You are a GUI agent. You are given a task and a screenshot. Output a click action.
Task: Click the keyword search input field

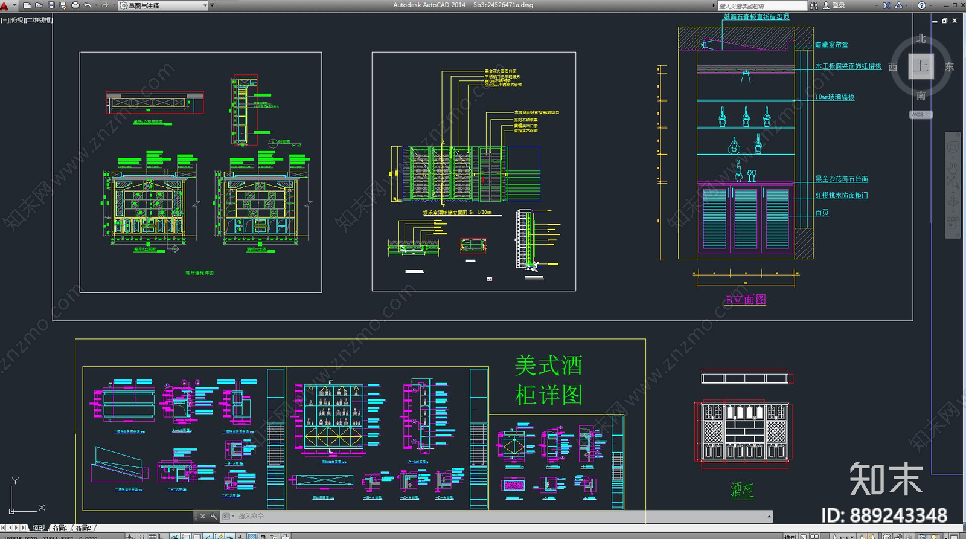pos(762,5)
